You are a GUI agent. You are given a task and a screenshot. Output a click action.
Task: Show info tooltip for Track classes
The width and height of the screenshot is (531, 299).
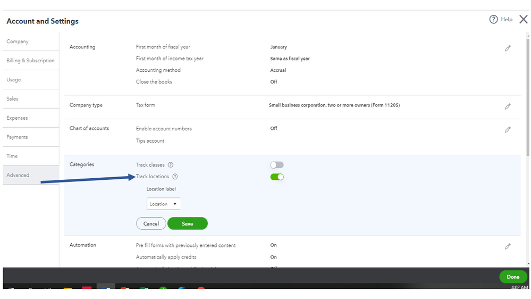[171, 165]
